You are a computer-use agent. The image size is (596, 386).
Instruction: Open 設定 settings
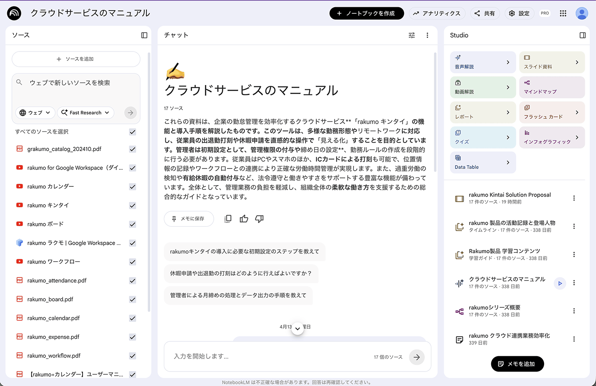pos(519,13)
